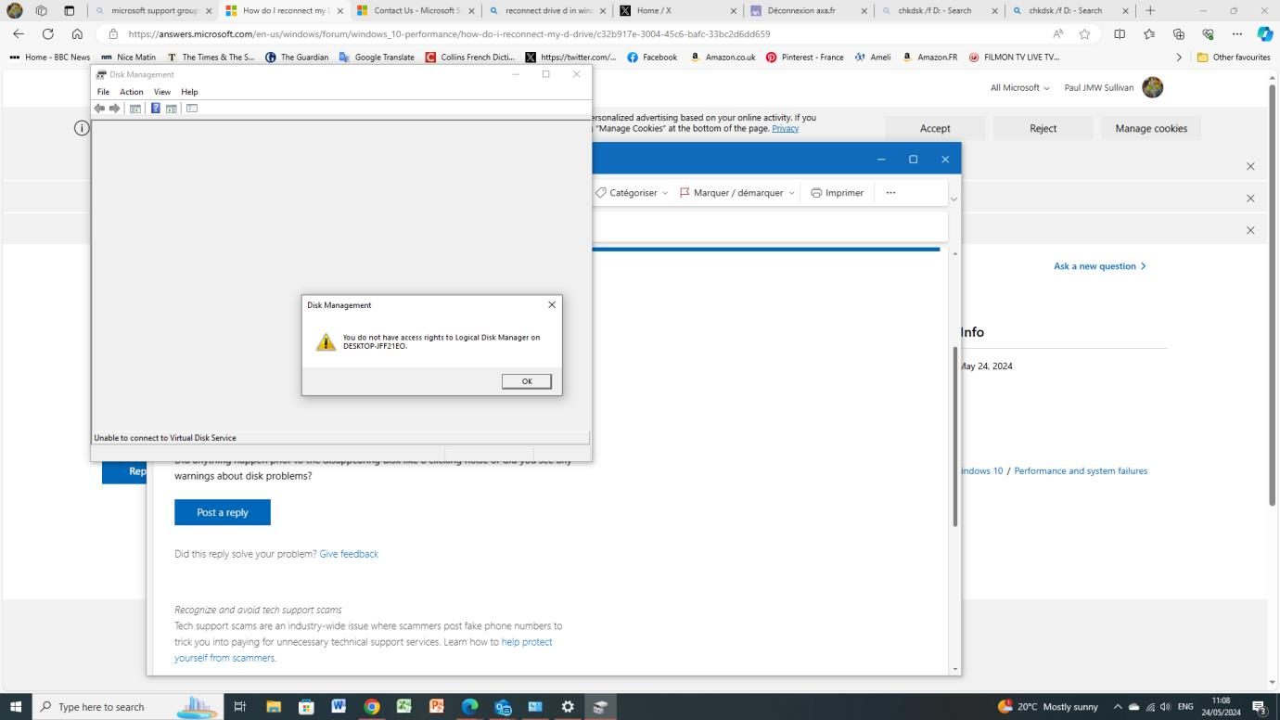Screen dimensions: 1280x720
Task: Open more options ellipsis in mail toolbar
Action: click(890, 193)
